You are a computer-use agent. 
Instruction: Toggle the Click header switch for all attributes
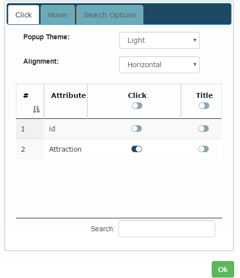click(137, 106)
